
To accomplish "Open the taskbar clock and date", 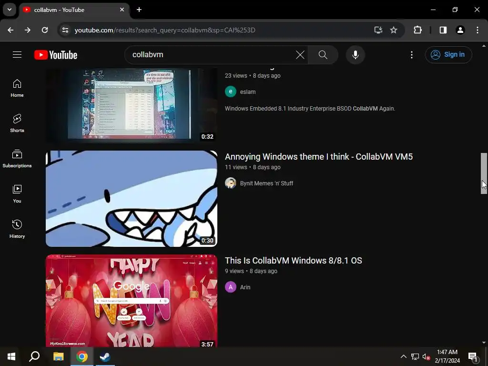I will tap(447, 356).
